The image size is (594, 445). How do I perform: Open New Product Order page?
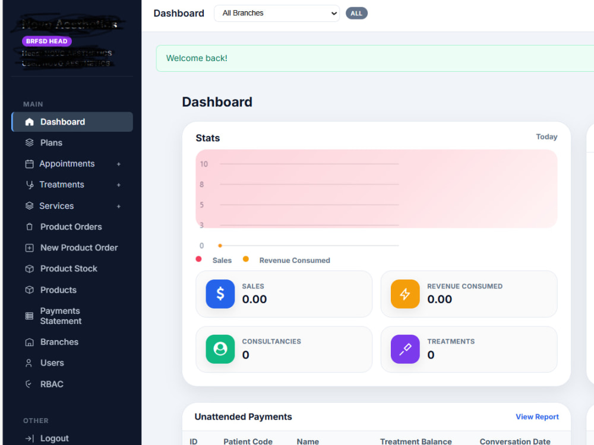(x=72, y=248)
